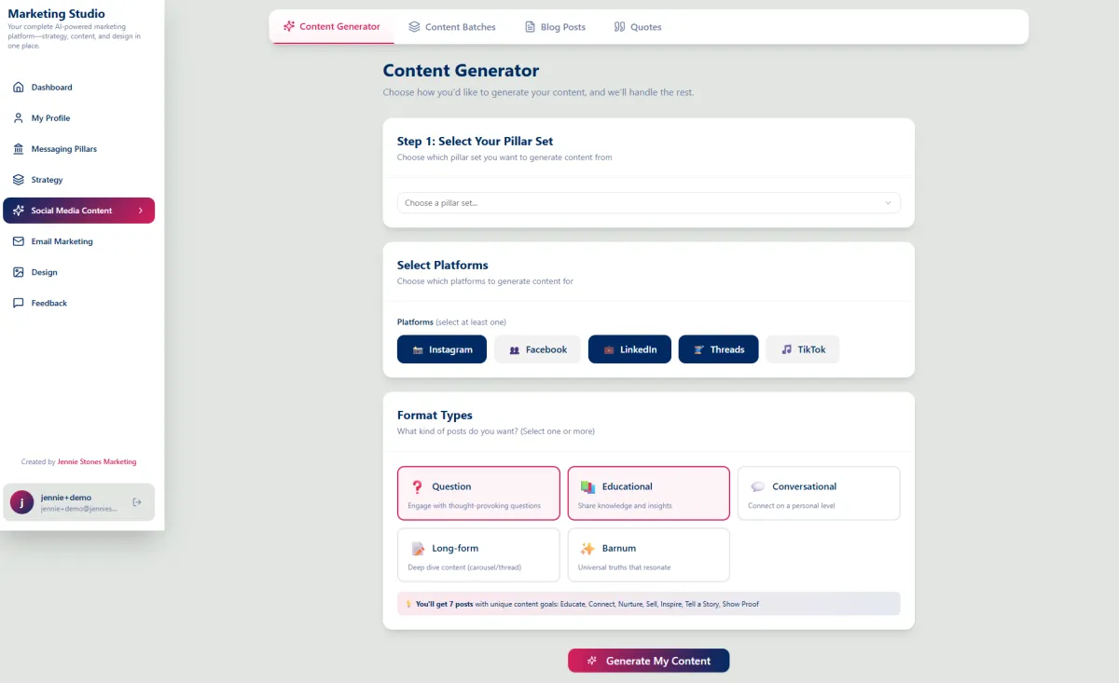The image size is (1119, 683).
Task: Click the Dashboard home icon
Action: tap(19, 88)
